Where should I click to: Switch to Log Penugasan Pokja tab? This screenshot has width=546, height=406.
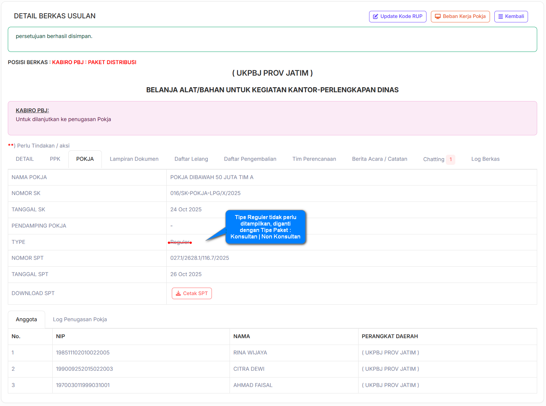pyautogui.click(x=80, y=320)
